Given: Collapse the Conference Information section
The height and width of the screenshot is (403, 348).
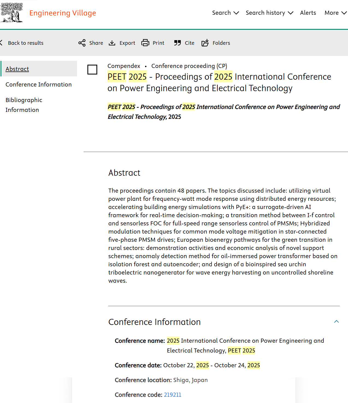Looking at the screenshot, I should click(336, 322).
